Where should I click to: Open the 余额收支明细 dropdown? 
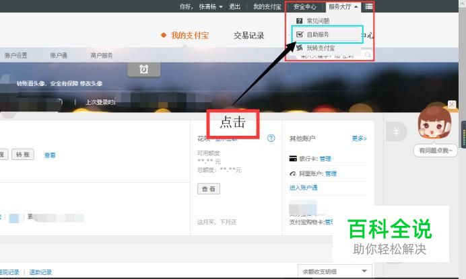coord(335,272)
